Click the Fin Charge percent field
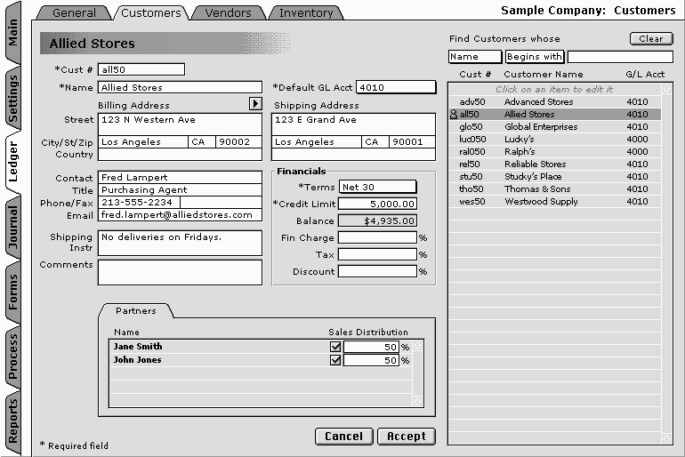Viewport: 685px width, 457px height. tap(377, 237)
